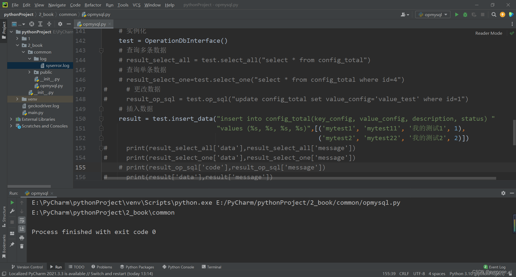Open the Tools menu
The height and width of the screenshot is (277, 516).
coord(123,5)
